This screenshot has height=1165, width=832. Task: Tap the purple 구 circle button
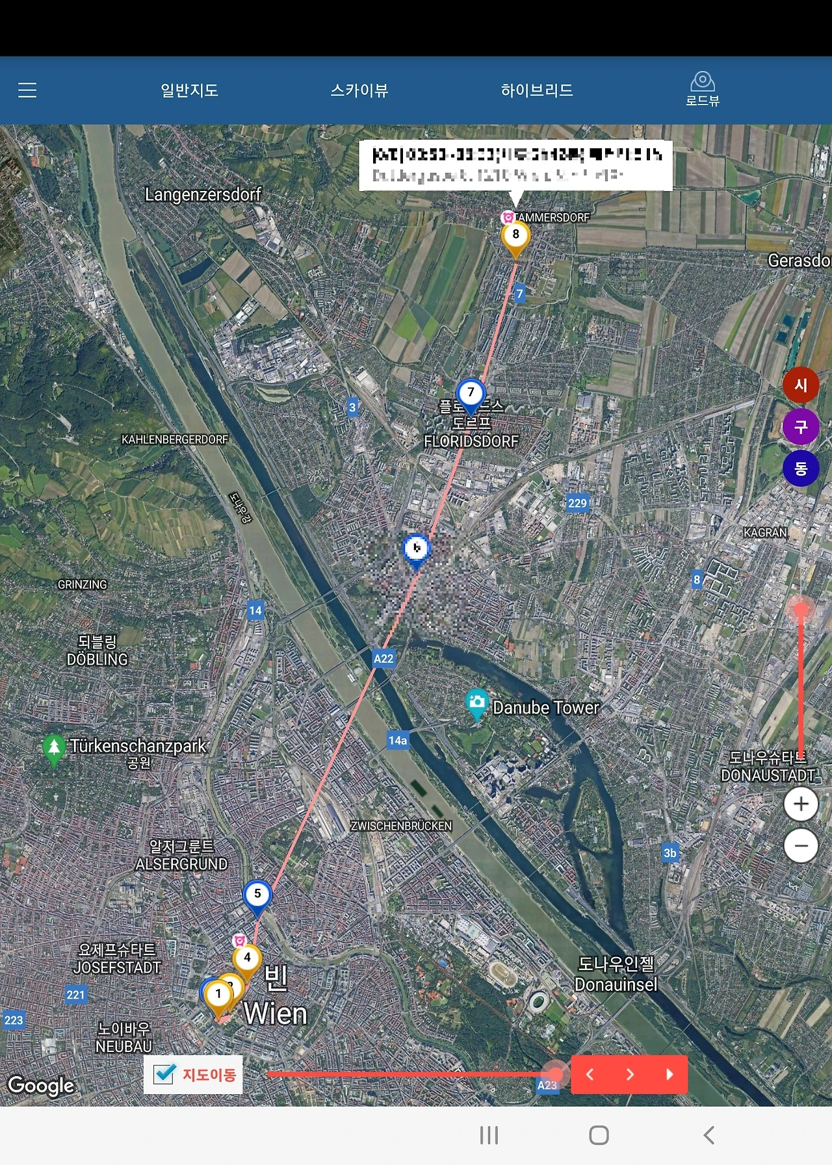click(801, 427)
